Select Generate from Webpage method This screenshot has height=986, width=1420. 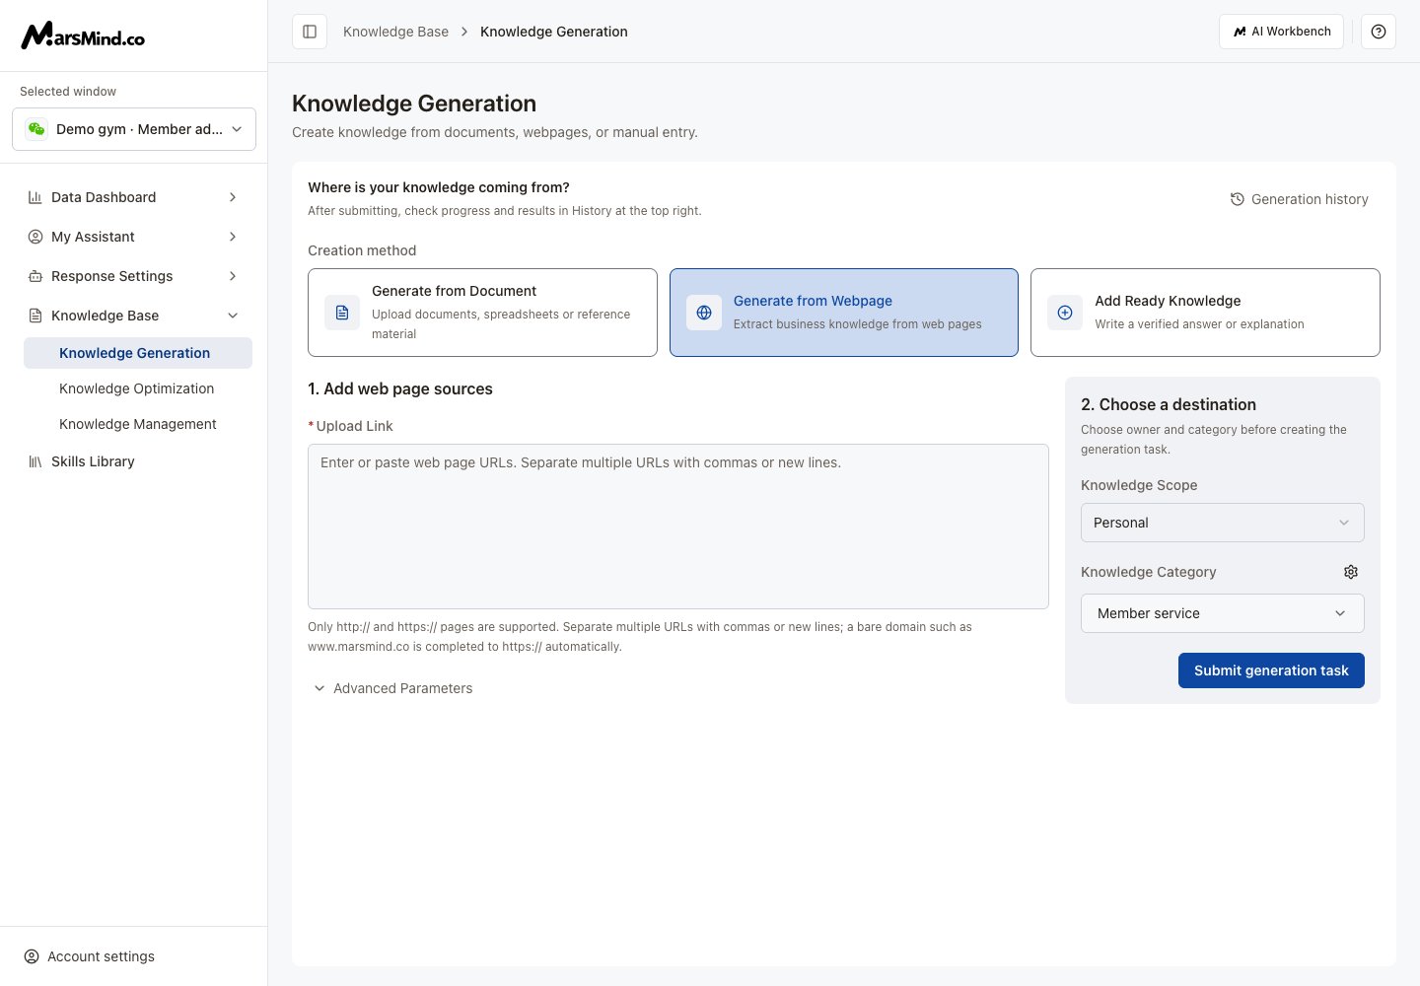tap(844, 313)
